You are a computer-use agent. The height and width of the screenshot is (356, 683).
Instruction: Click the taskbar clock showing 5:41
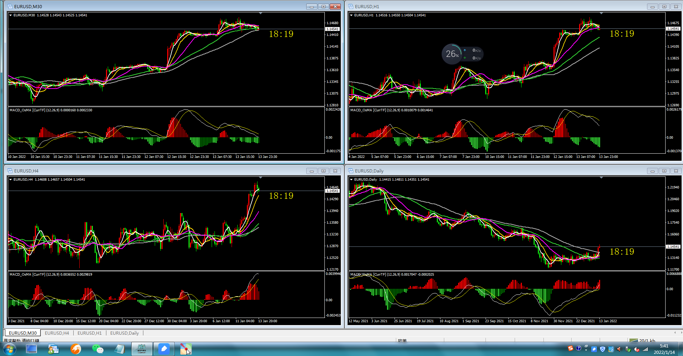point(664,346)
